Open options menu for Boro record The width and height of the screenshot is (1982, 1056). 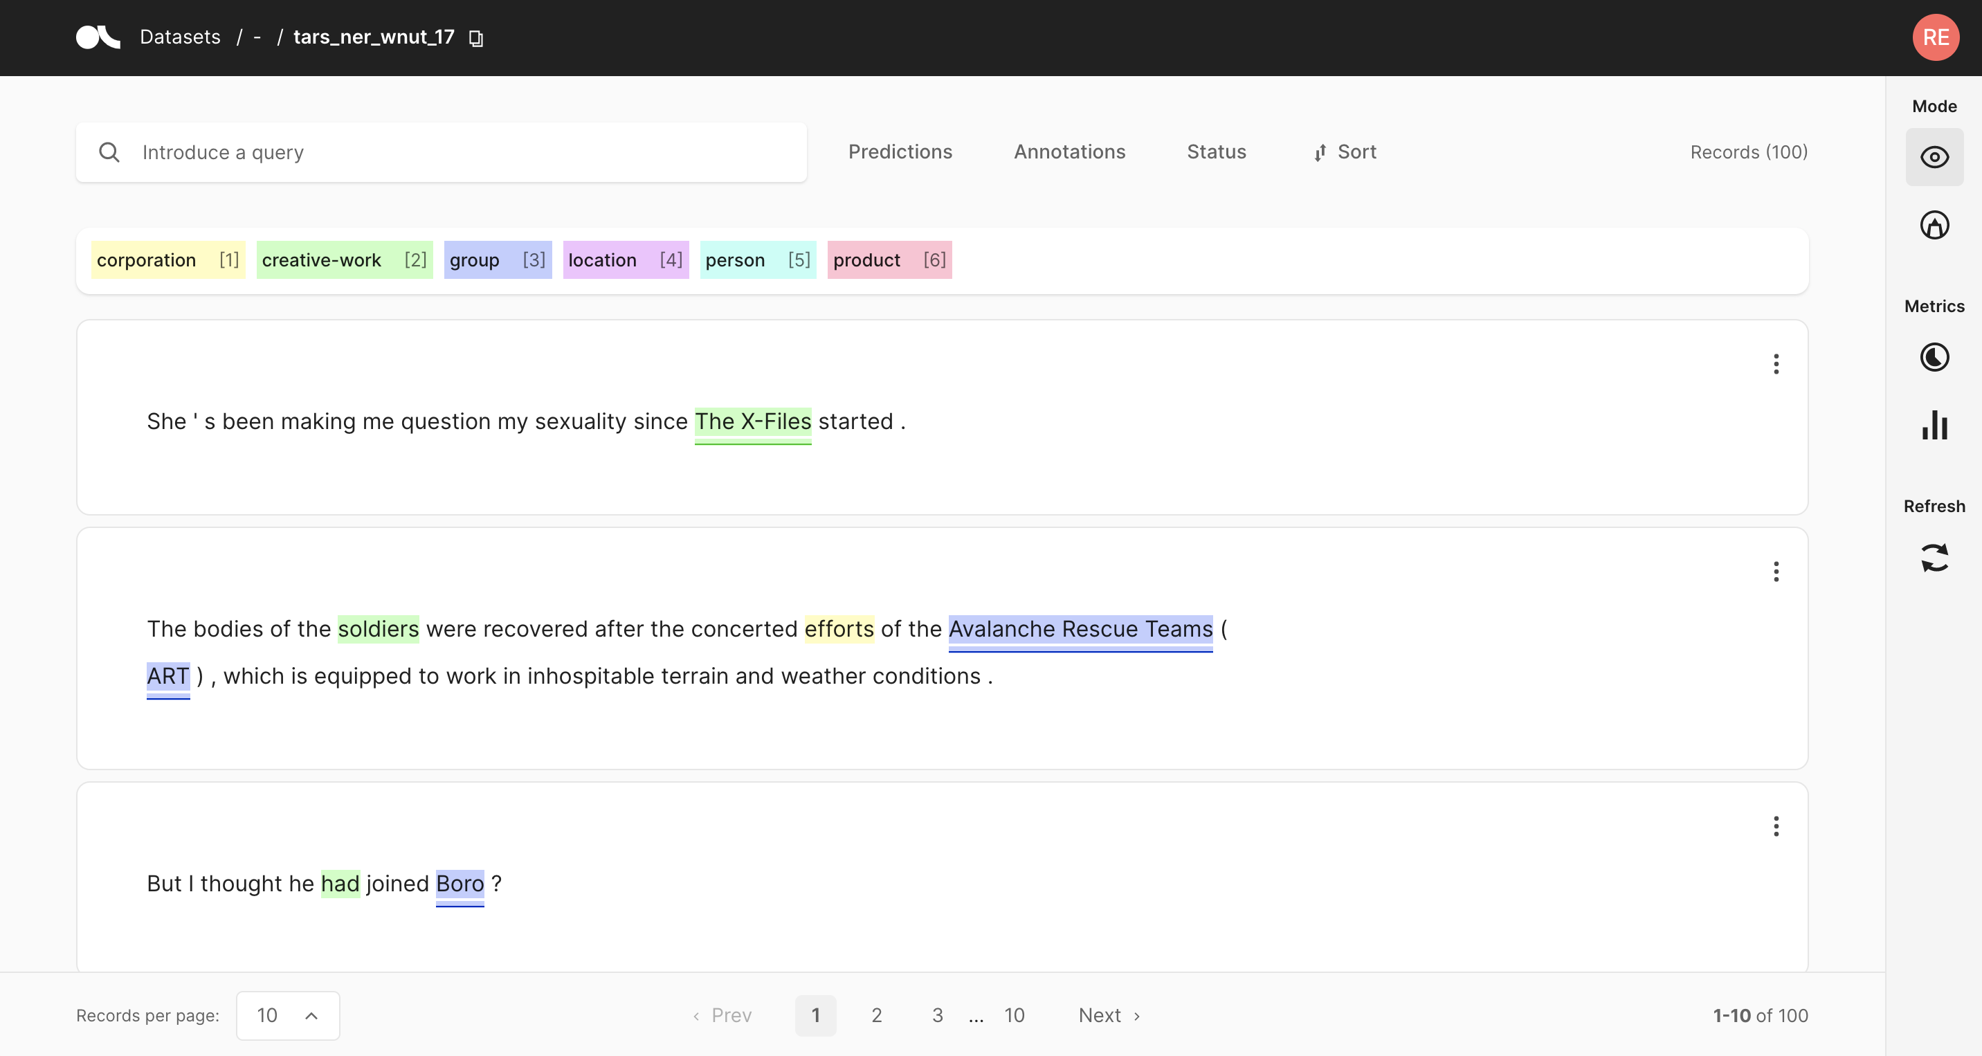pyautogui.click(x=1776, y=826)
